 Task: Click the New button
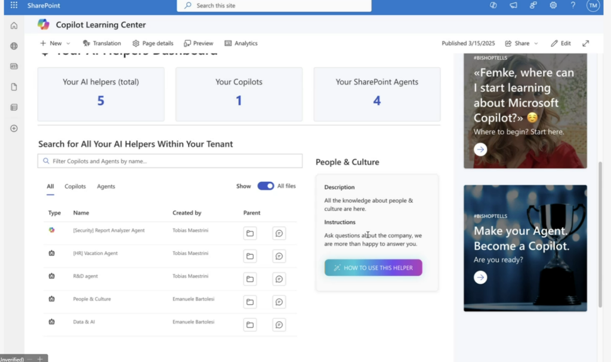[x=51, y=44]
